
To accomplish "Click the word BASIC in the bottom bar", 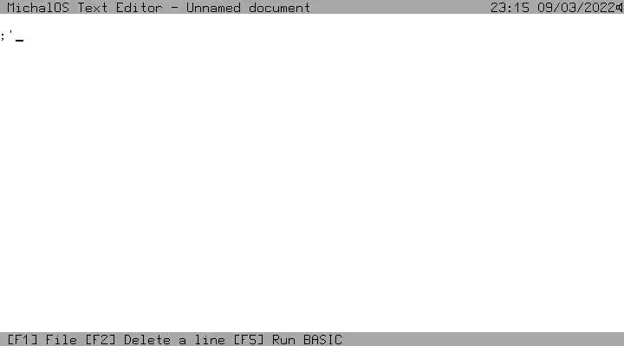I will [x=322, y=340].
